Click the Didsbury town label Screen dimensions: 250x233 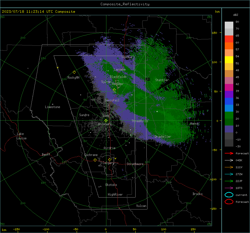pos(105,124)
